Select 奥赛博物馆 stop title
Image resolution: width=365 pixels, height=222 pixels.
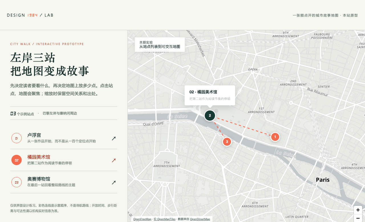click(x=39, y=179)
